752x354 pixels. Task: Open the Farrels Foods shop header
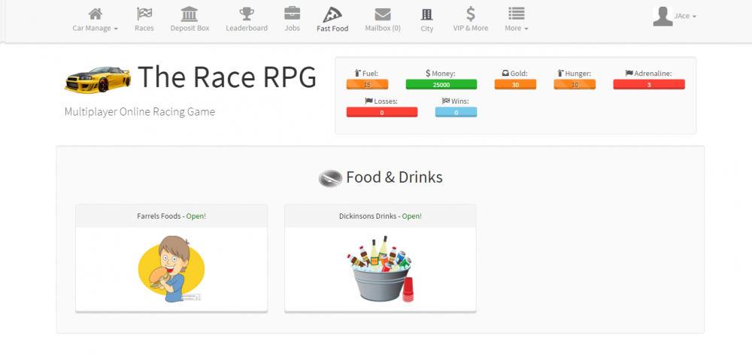click(171, 216)
